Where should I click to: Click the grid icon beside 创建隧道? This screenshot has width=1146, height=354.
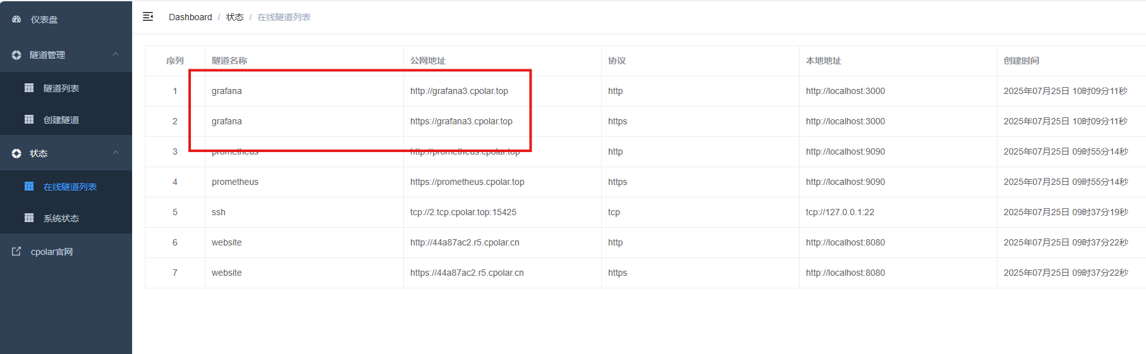coord(29,119)
